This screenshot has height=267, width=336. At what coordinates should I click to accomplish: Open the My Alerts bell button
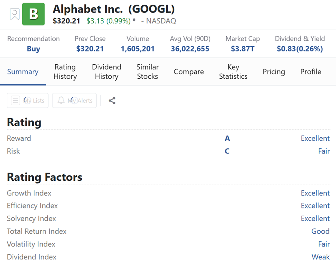pos(74,101)
